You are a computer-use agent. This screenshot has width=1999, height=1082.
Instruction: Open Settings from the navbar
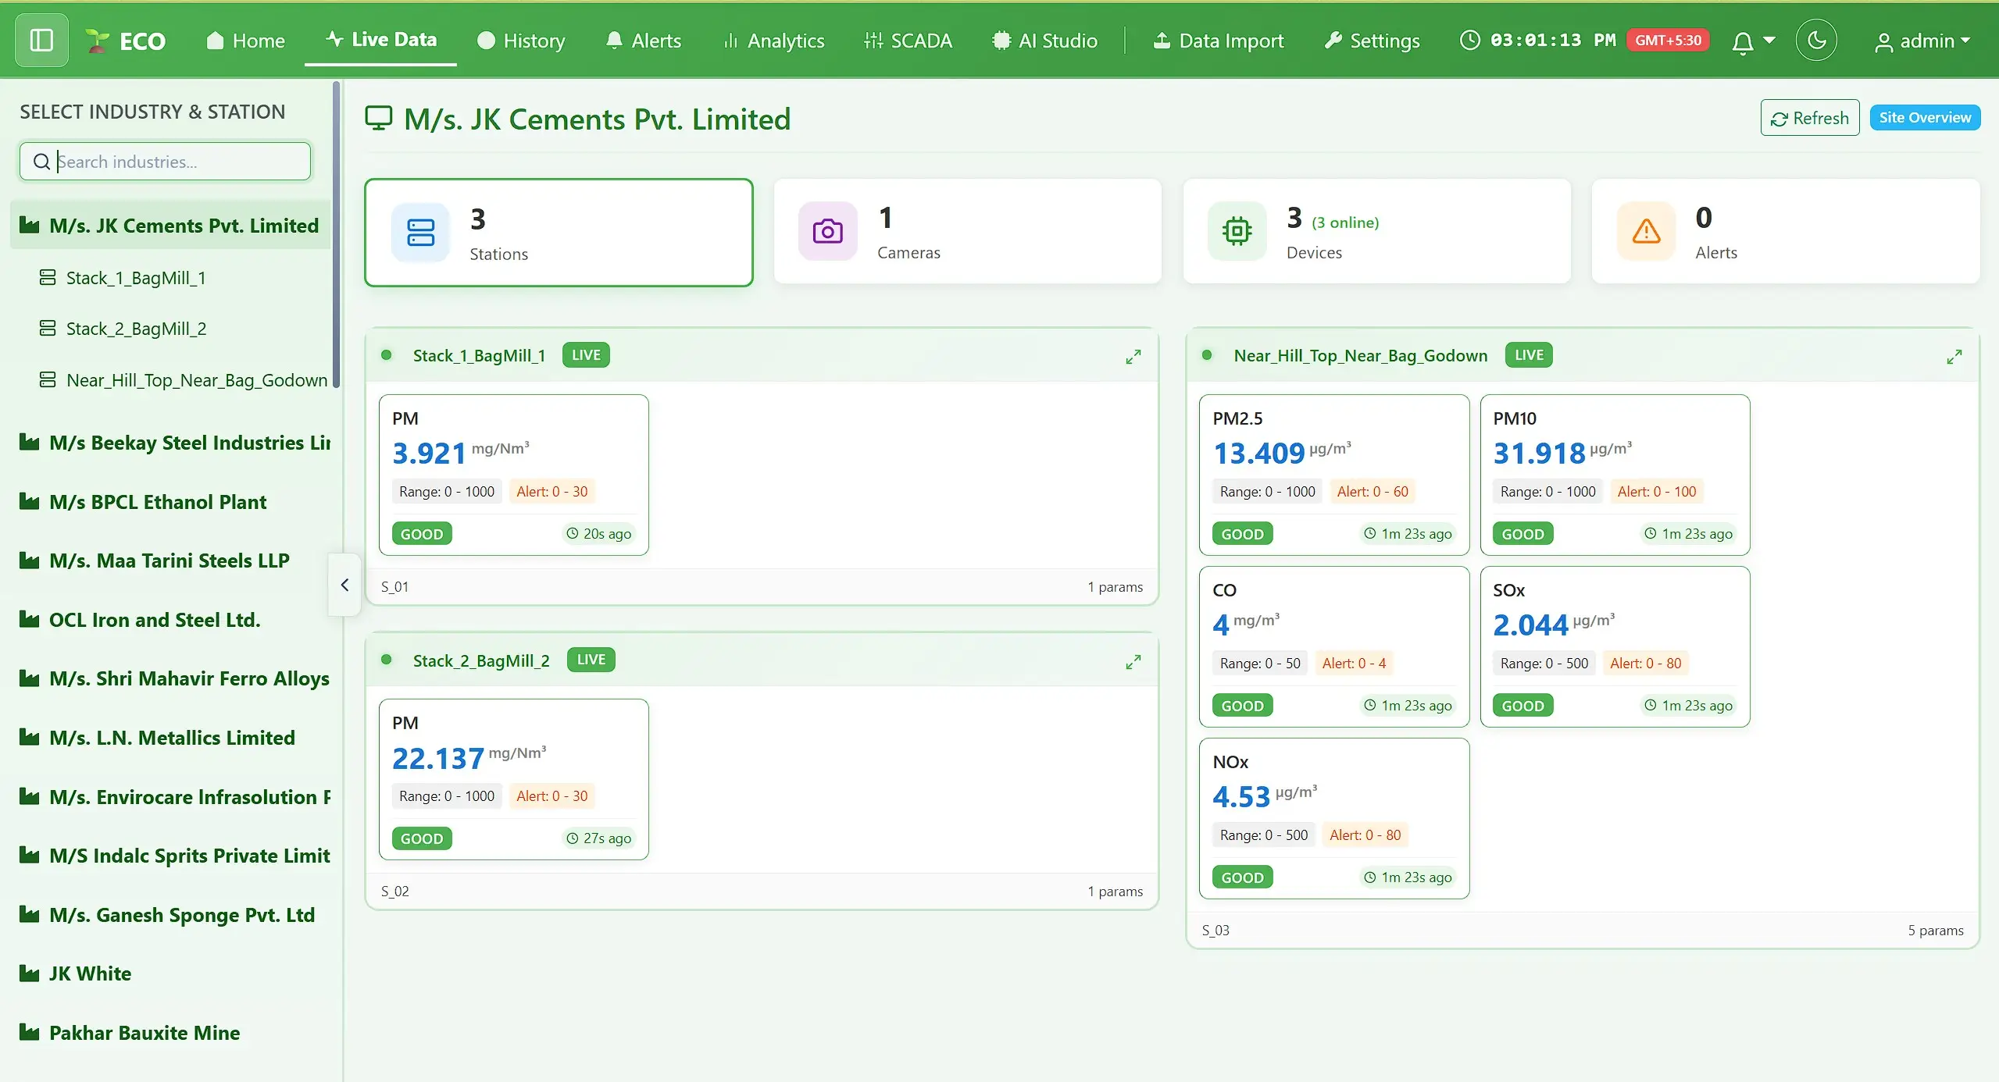point(1372,41)
